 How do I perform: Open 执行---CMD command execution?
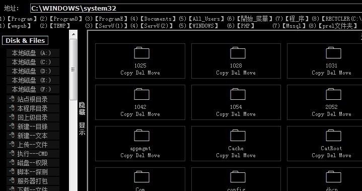click(33, 154)
